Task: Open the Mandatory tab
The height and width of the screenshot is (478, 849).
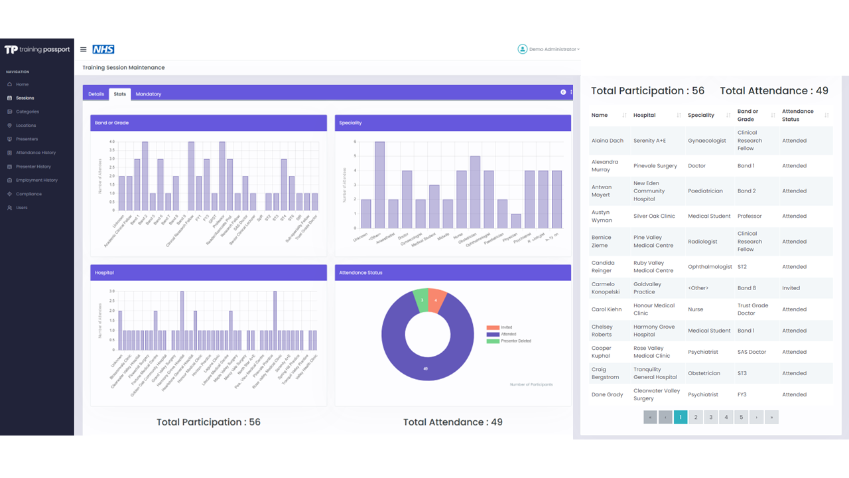Action: tap(149, 94)
